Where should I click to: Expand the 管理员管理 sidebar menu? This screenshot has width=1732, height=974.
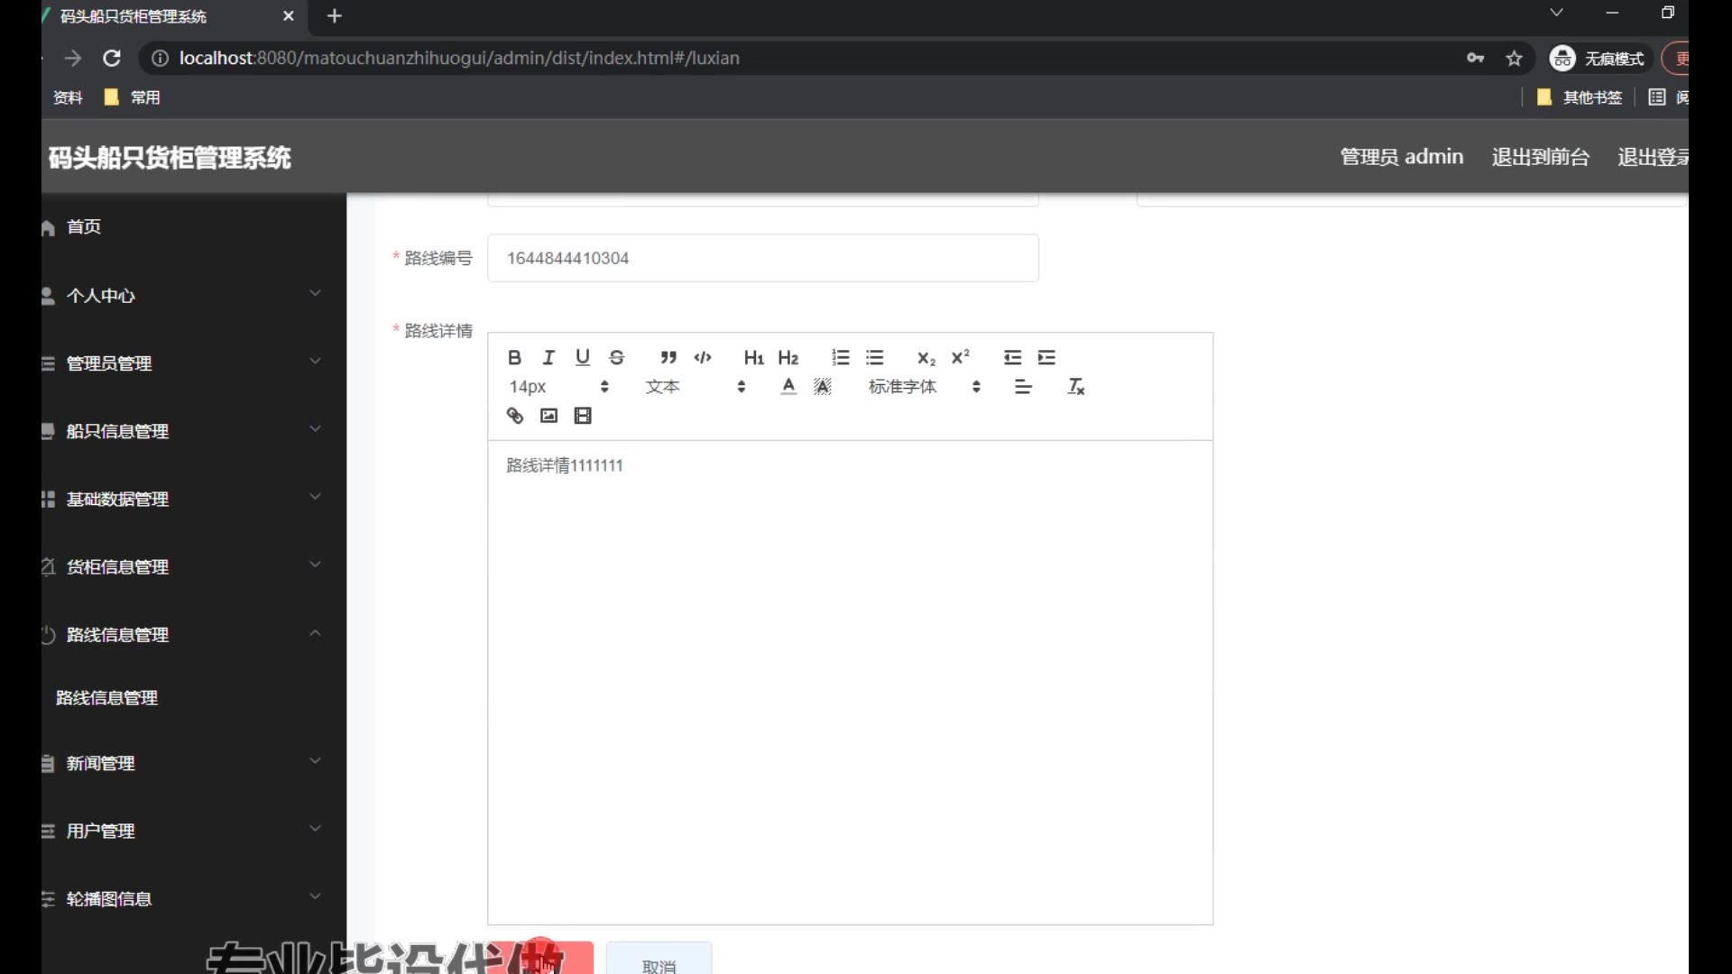point(193,363)
